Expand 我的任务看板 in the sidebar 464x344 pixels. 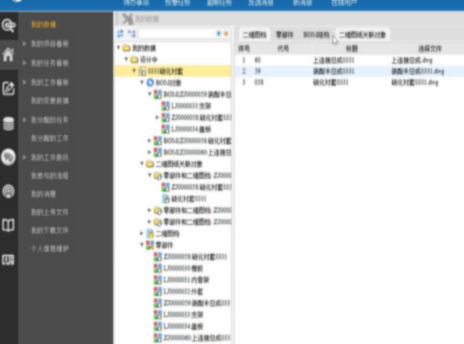point(25,63)
